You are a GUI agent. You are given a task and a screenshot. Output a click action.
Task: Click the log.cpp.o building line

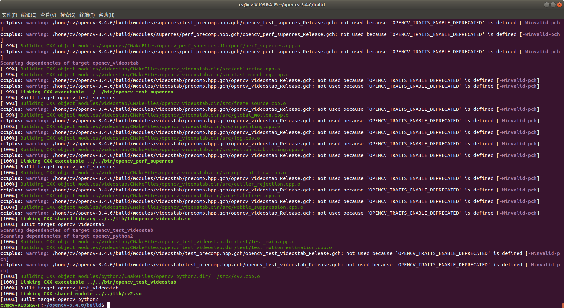(x=130, y=138)
